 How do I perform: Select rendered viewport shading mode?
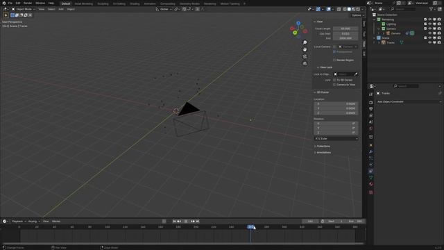(358, 9)
